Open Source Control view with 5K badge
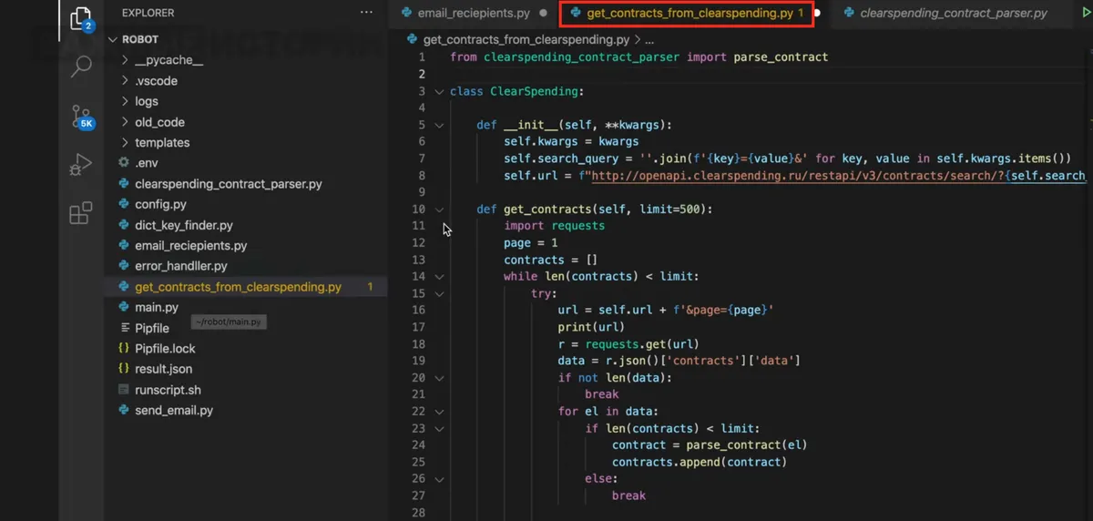 [x=81, y=116]
